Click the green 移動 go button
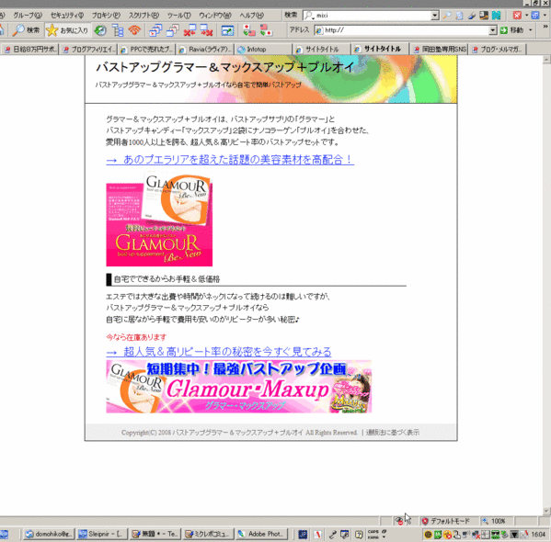This screenshot has height=542, width=551. (512, 30)
